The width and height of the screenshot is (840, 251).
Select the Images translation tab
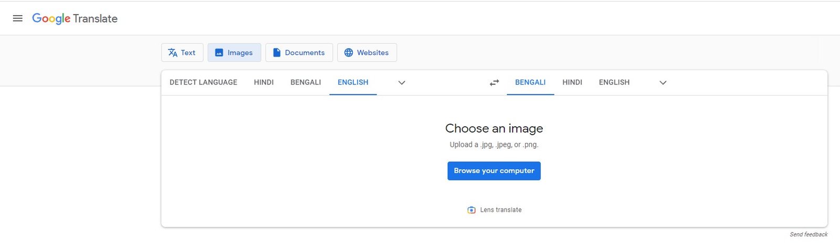(234, 52)
